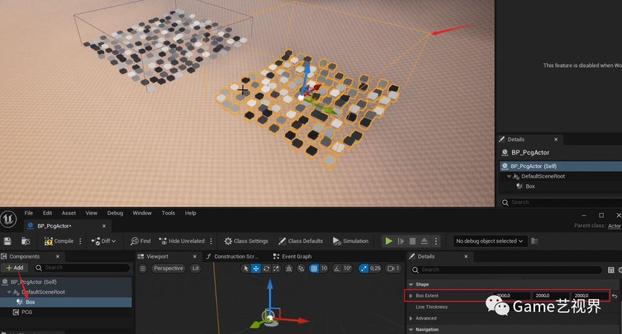Click the Add component button
Viewport: 622px width, 334px height.
pyautogui.click(x=14, y=268)
